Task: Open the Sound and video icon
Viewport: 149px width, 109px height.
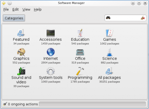Action: pyautogui.click(x=21, y=71)
